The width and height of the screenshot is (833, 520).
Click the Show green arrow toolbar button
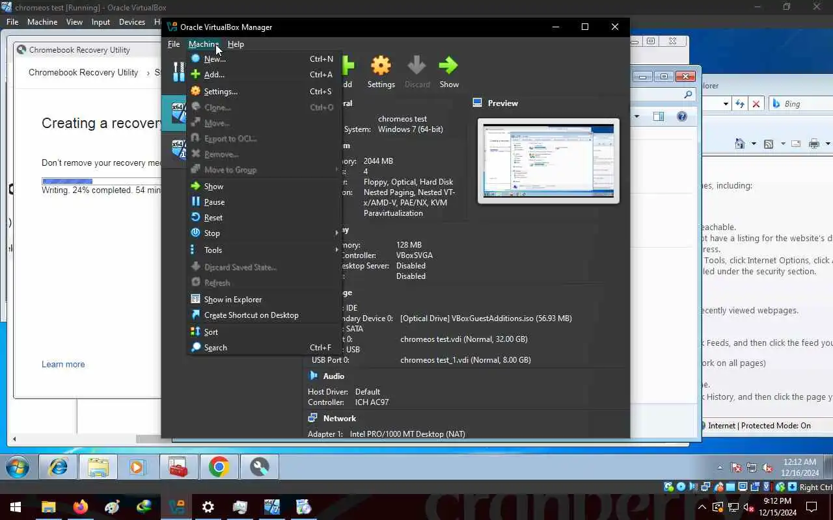[x=449, y=71]
